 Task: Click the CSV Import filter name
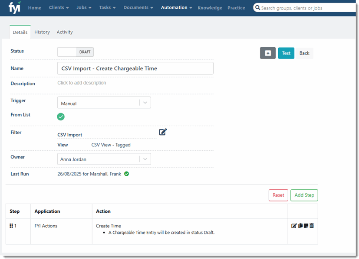[x=70, y=135]
